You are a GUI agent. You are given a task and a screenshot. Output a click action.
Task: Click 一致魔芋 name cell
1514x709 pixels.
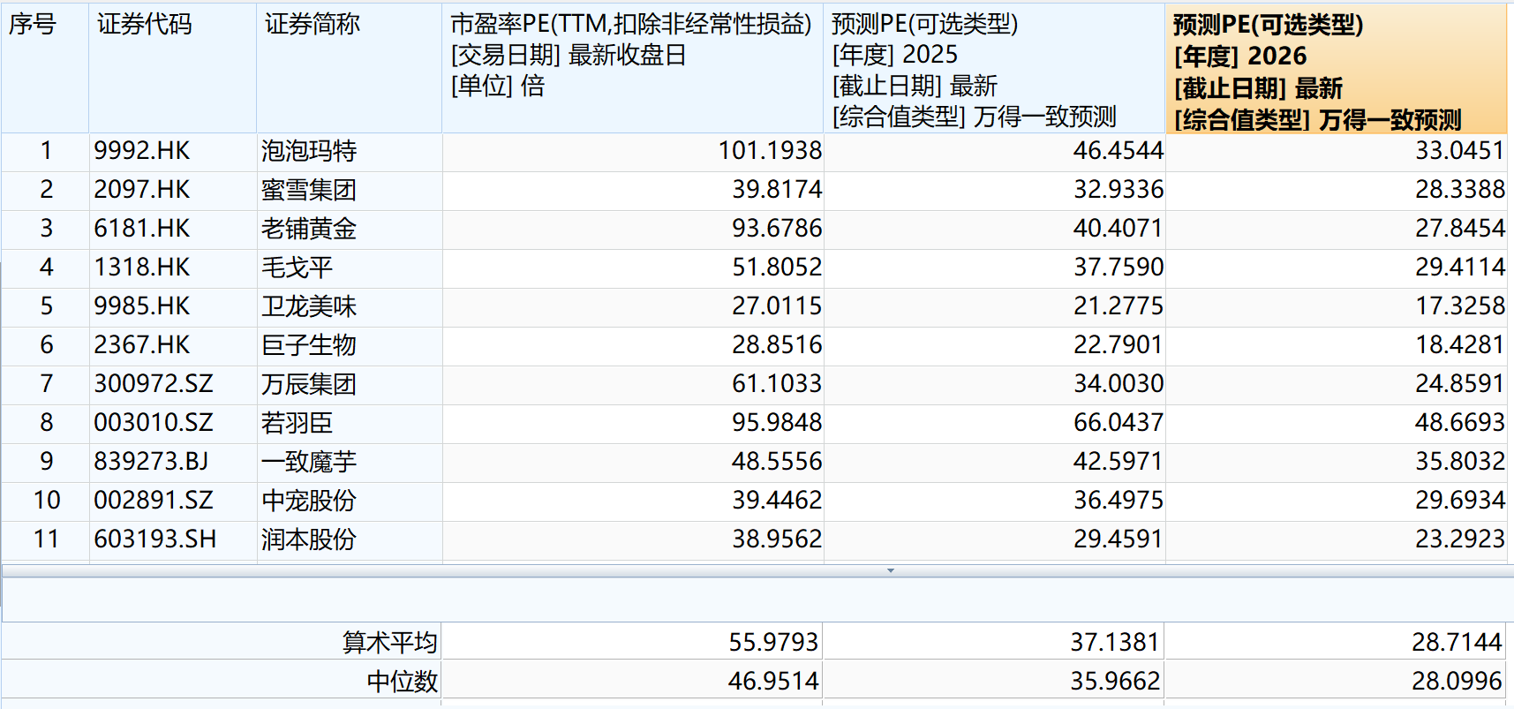coord(308,462)
